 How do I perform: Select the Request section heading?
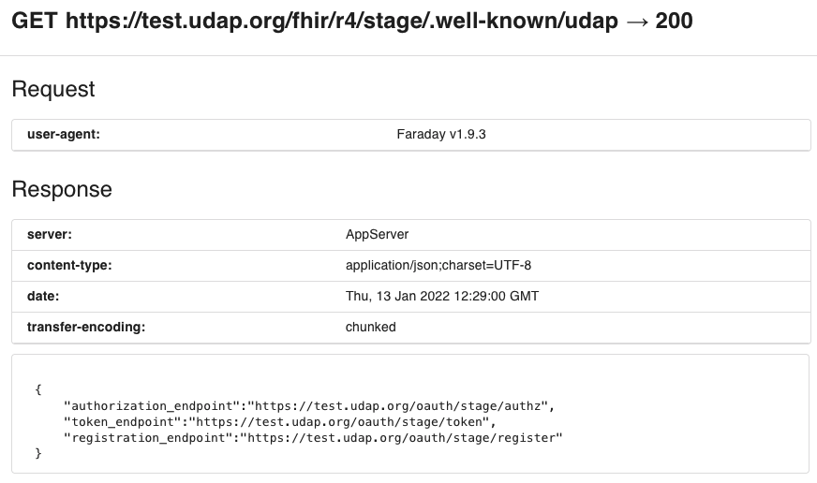coord(53,89)
